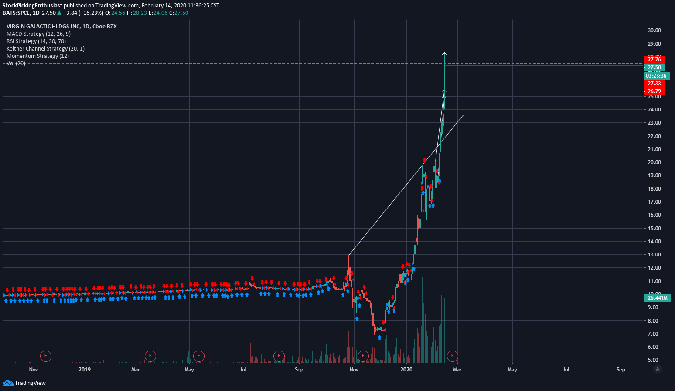
Task: Click the '2020' label on time axis
Action: [406, 370]
